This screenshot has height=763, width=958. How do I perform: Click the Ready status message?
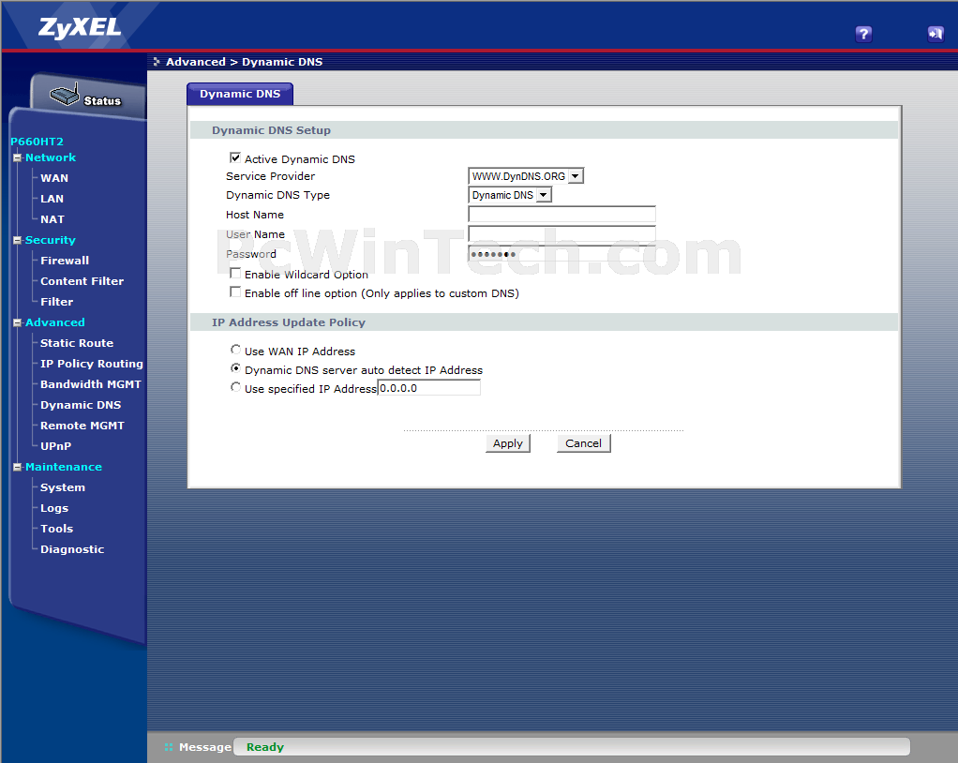(x=265, y=747)
